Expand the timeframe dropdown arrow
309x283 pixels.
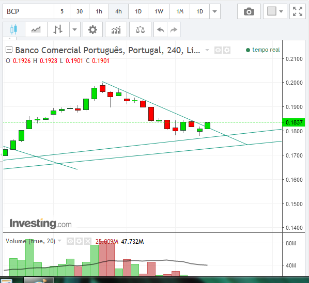pos(215,11)
